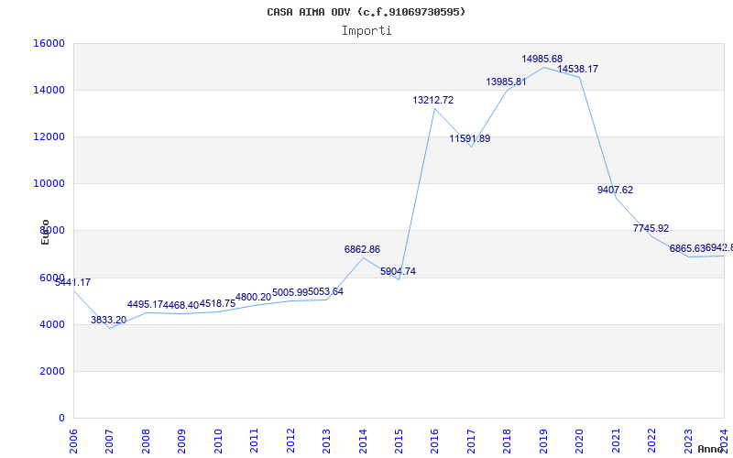733x458 pixels.
Task: Click the 2006 year label
Action: (x=73, y=441)
